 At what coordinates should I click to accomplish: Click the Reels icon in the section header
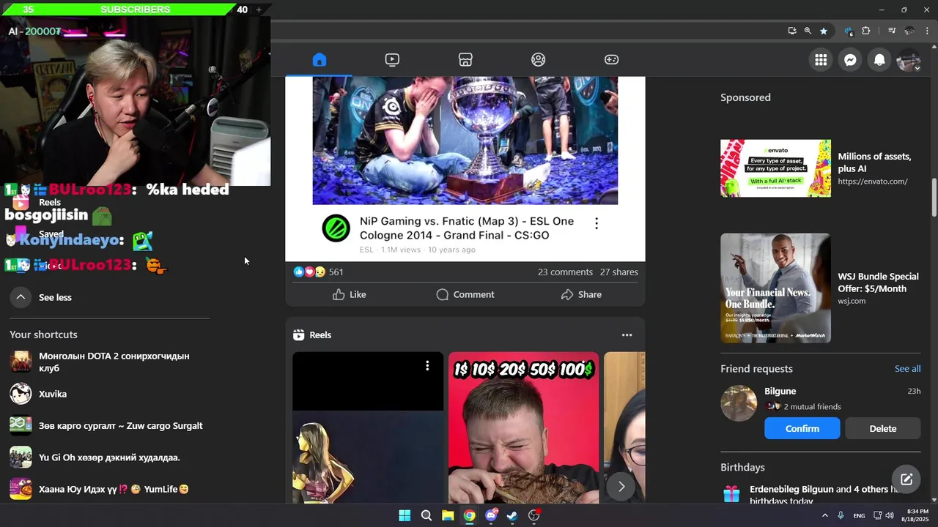[x=298, y=335]
